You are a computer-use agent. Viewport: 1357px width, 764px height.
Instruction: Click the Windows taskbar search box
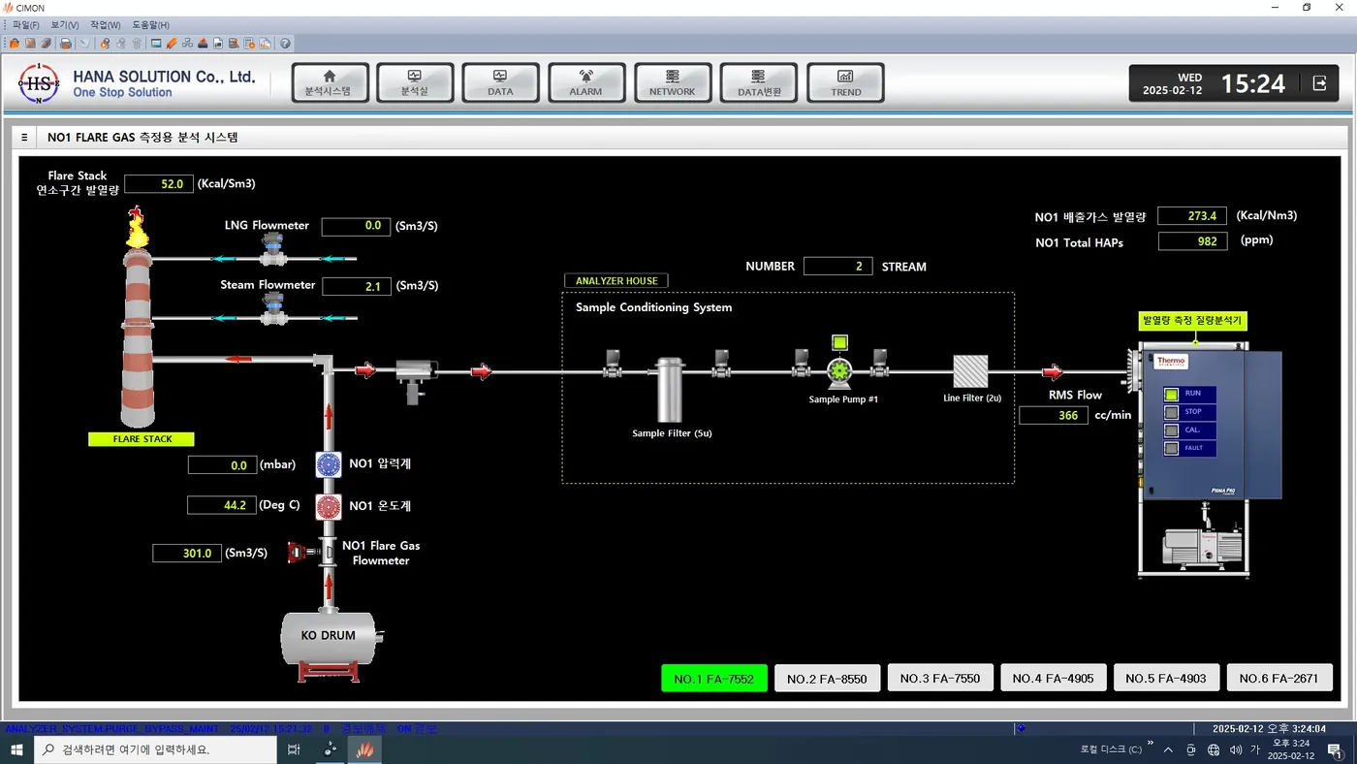(156, 749)
